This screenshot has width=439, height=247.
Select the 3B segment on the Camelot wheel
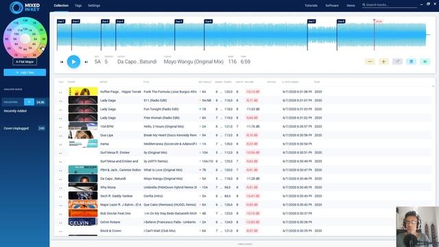[44, 39]
